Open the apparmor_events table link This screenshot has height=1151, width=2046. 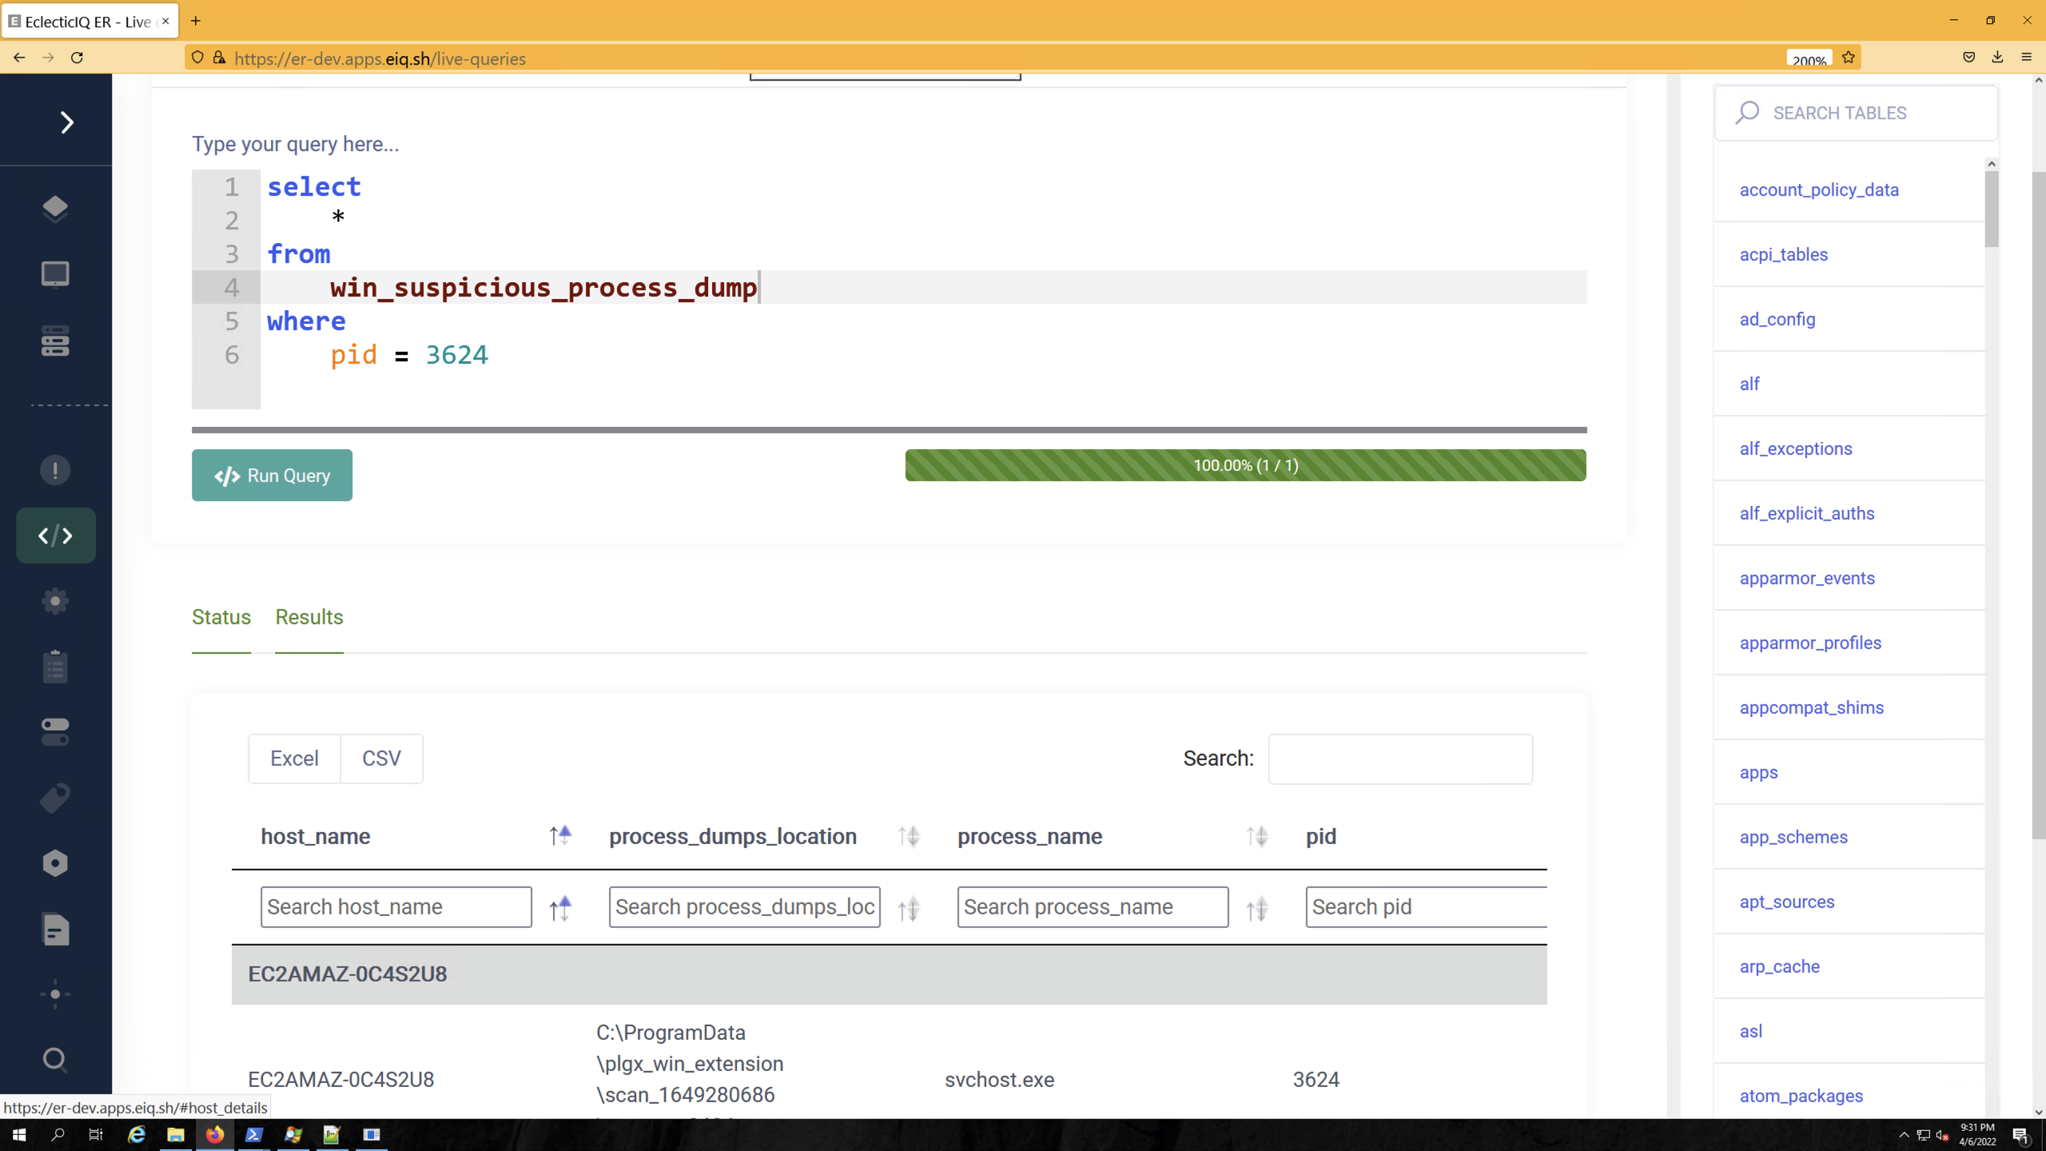(1807, 579)
